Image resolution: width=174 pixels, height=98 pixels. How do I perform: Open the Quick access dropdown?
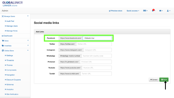(x=133, y=11)
